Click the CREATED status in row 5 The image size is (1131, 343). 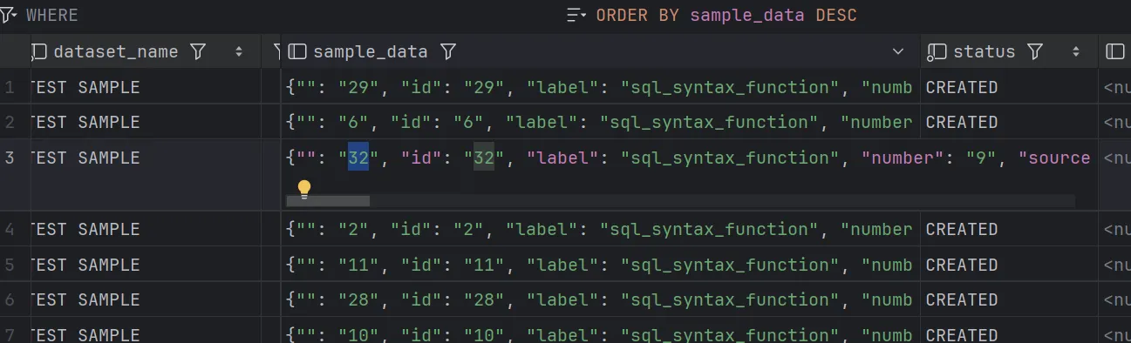[x=962, y=265]
